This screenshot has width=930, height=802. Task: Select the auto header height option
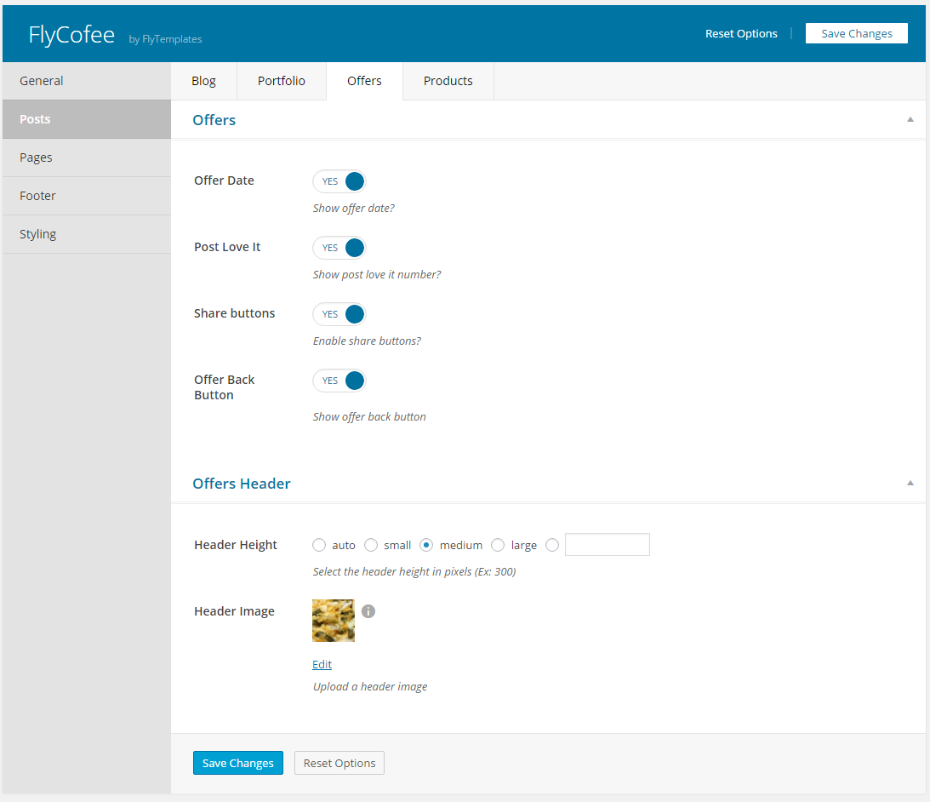(319, 545)
